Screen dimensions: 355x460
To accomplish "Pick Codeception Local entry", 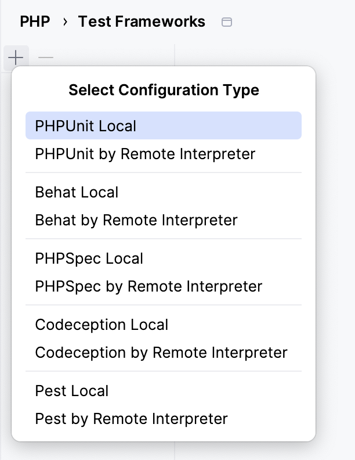I will [102, 325].
